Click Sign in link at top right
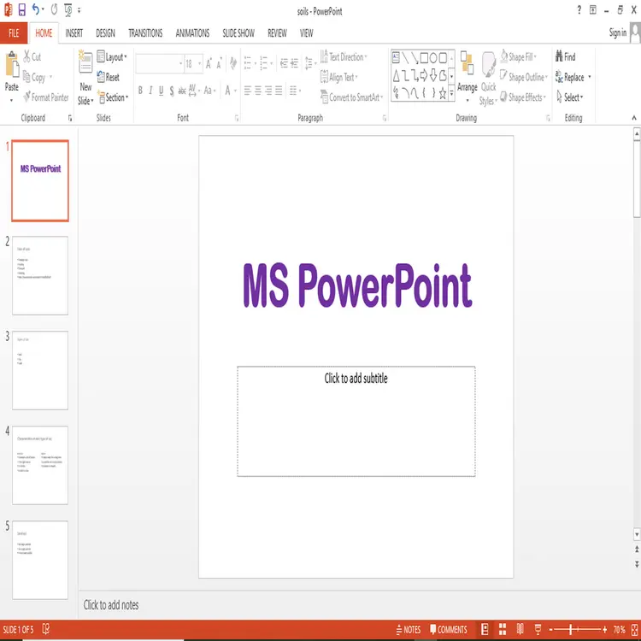Viewport: 641px width, 641px height. tap(617, 33)
